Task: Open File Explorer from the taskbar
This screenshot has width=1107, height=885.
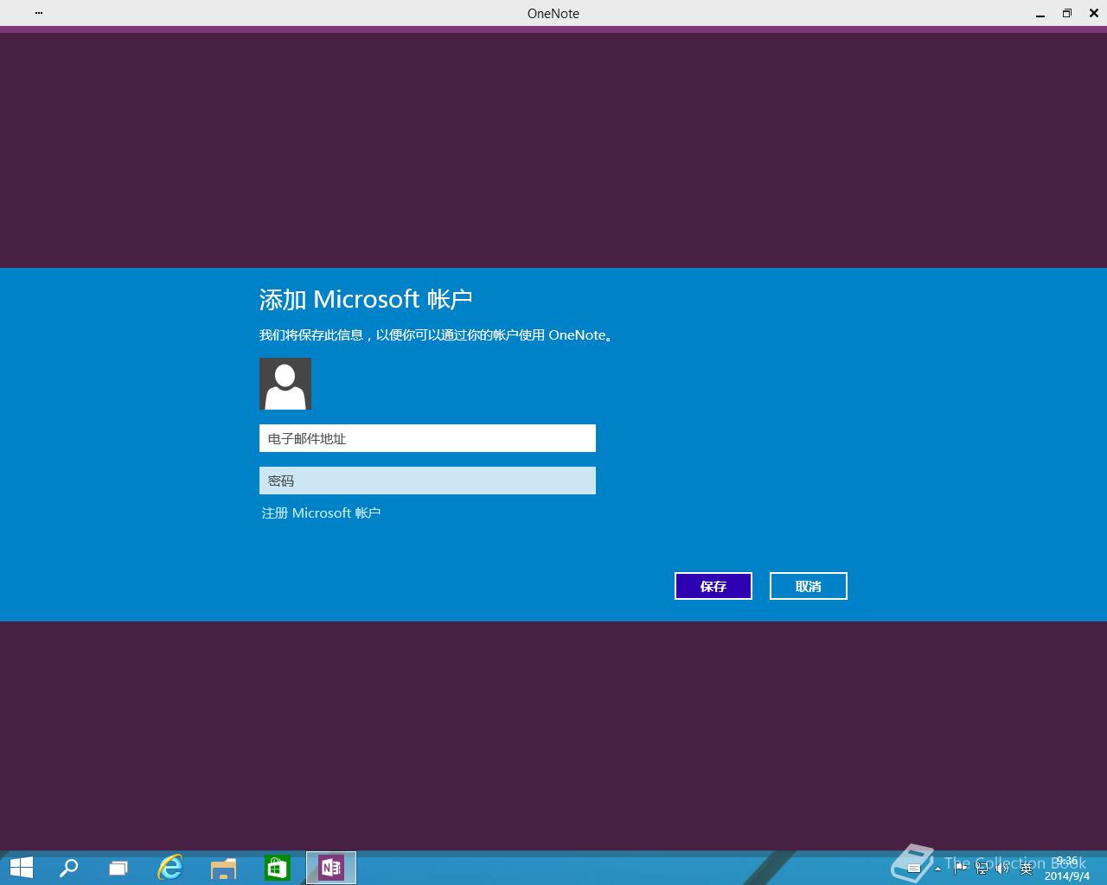Action: click(223, 868)
